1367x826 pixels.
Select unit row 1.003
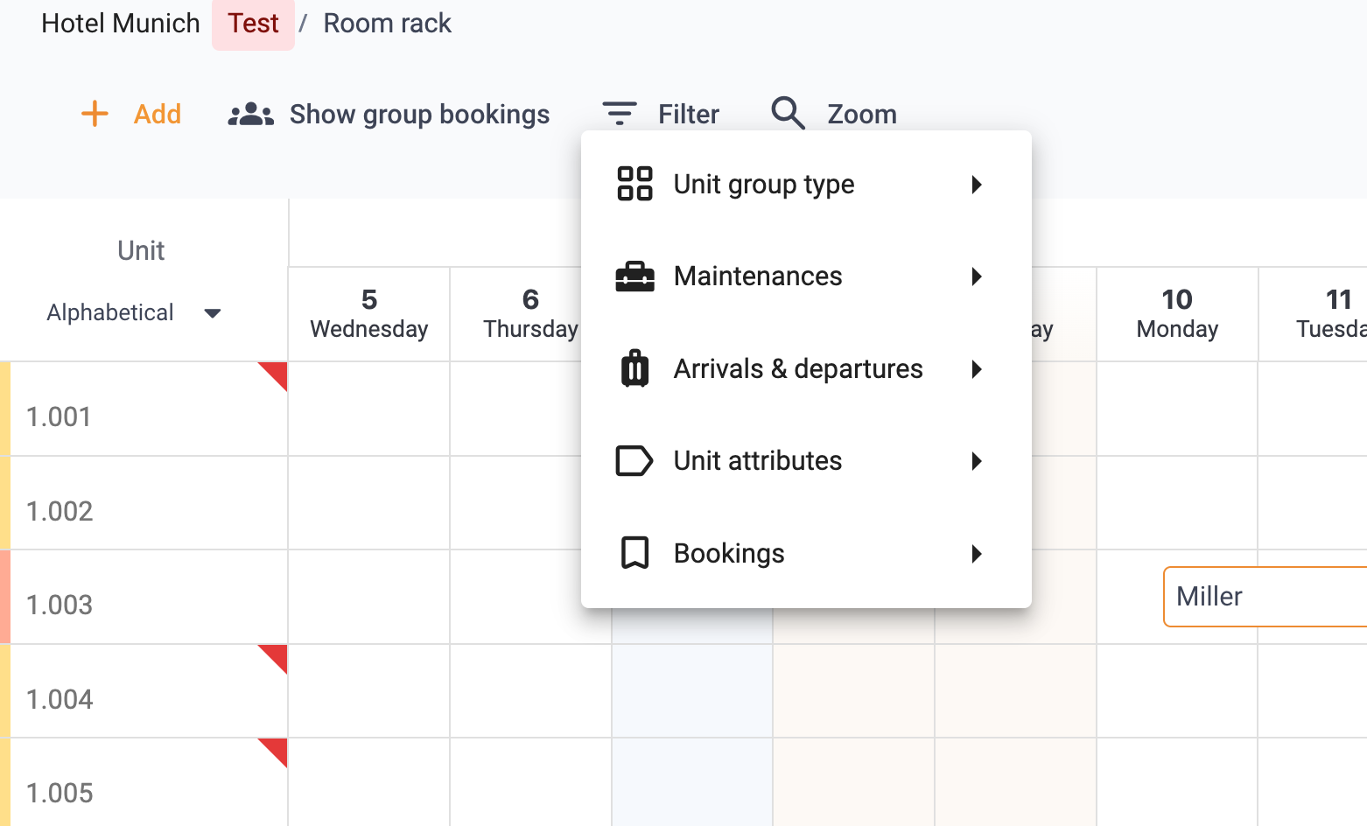[x=144, y=597]
